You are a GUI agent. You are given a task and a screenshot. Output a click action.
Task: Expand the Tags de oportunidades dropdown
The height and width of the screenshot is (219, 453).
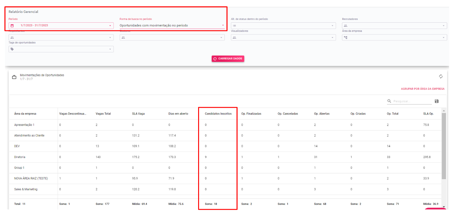[x=110, y=49]
